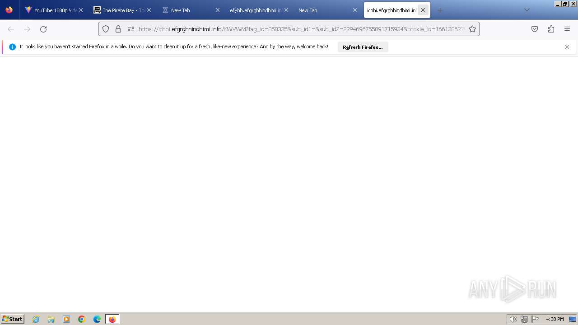Click the Firefox logo icon in tab bar

click(x=9, y=10)
